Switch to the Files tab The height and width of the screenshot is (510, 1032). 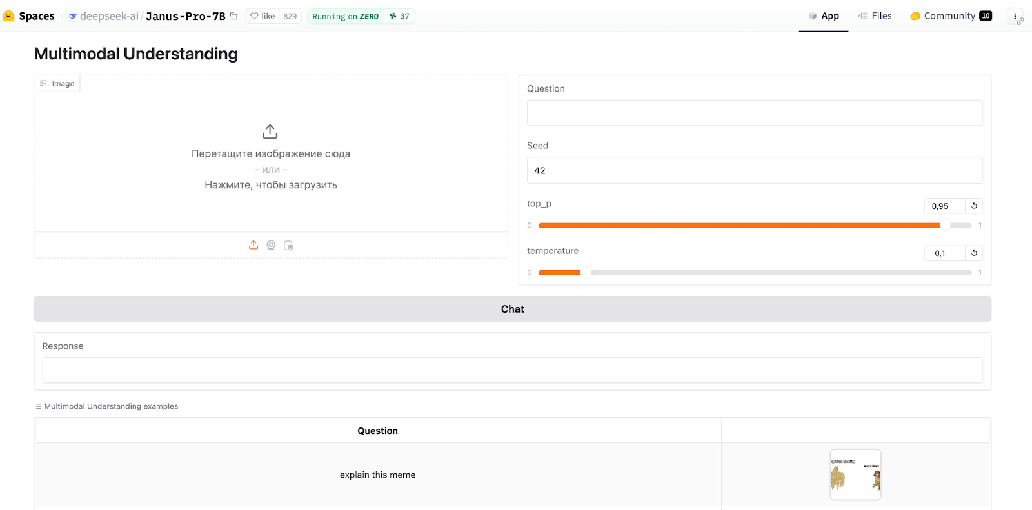(x=875, y=16)
